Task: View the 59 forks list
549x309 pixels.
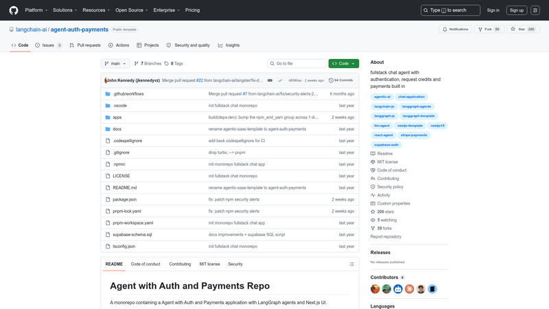Action: [x=382, y=229]
